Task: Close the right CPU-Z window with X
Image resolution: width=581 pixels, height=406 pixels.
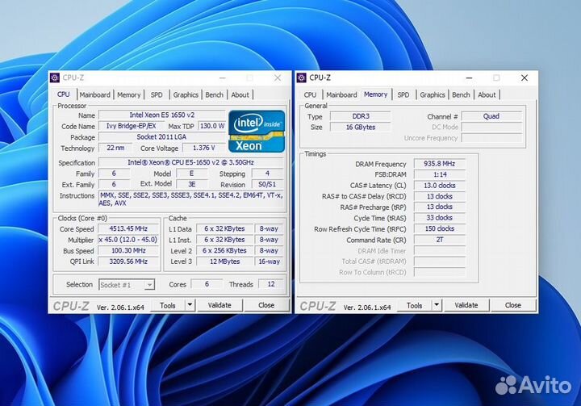Action: (x=525, y=77)
